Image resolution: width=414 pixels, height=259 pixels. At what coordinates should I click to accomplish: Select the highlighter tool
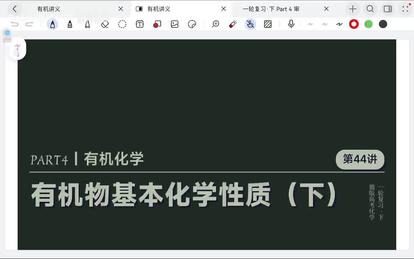pyautogui.click(x=87, y=24)
